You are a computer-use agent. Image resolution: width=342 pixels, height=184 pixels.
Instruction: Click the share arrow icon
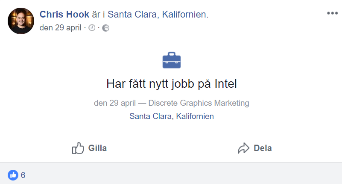[243, 148]
